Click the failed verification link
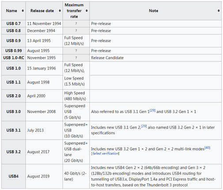 pyautogui.click(x=105, y=153)
